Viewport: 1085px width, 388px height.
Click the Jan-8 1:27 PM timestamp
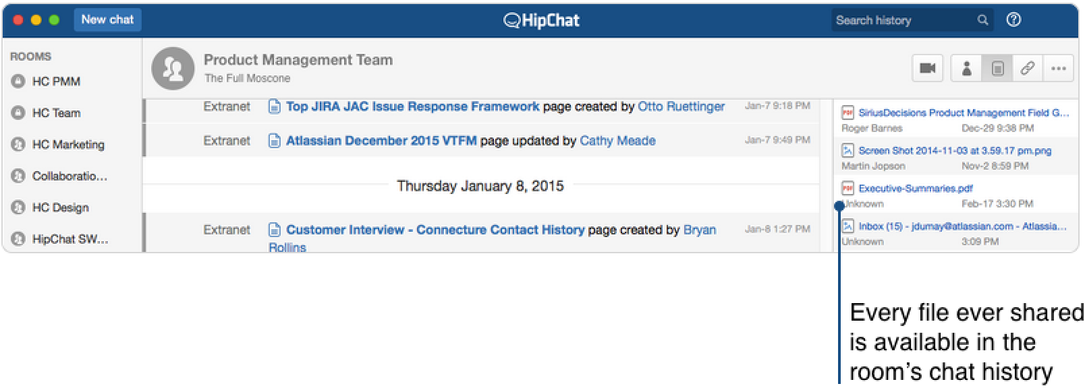tap(777, 229)
